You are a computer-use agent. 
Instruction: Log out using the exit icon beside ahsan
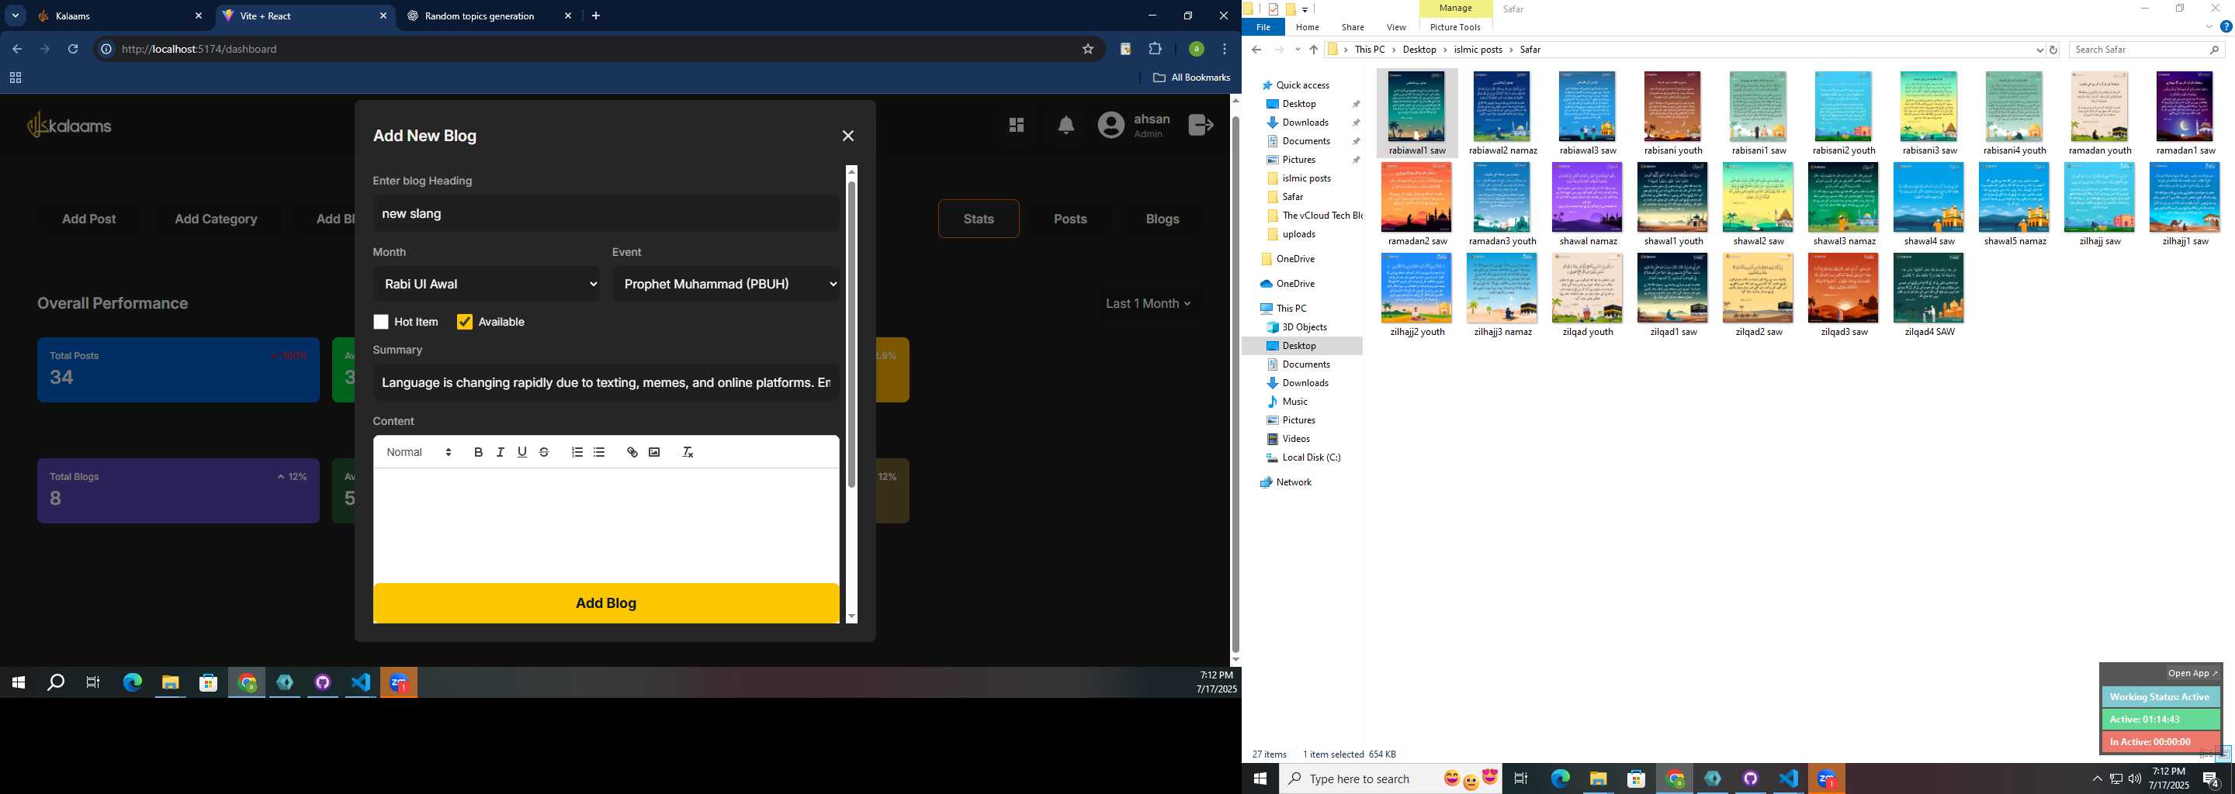[x=1201, y=126]
